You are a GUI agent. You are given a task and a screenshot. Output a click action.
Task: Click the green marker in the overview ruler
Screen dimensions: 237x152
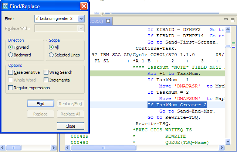[x=233, y=43]
